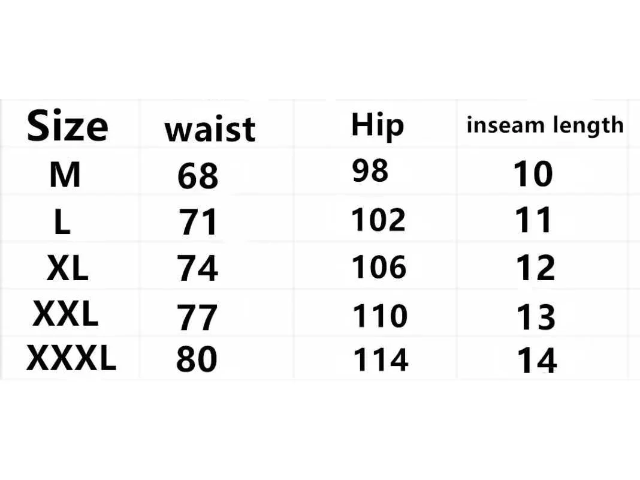Select the XXL size row label
The image size is (640, 480).
point(65,313)
